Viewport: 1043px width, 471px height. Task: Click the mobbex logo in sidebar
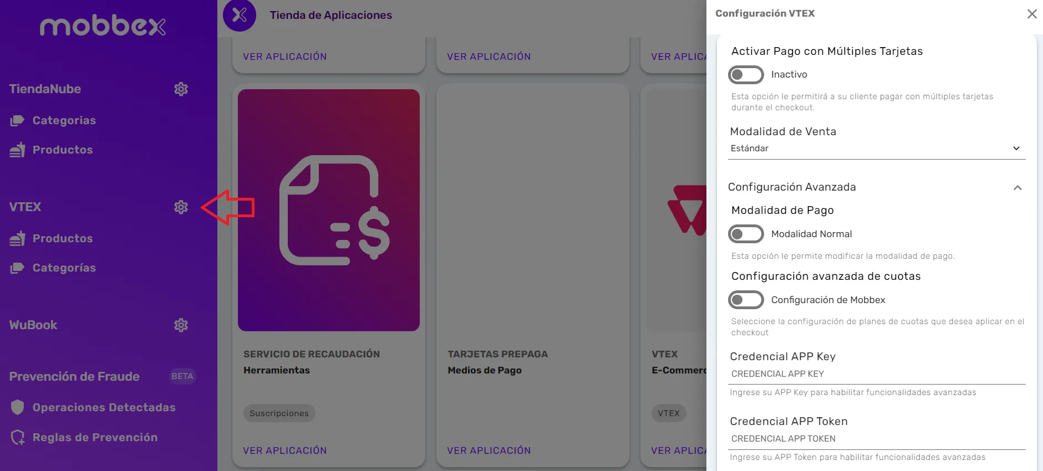point(103,26)
